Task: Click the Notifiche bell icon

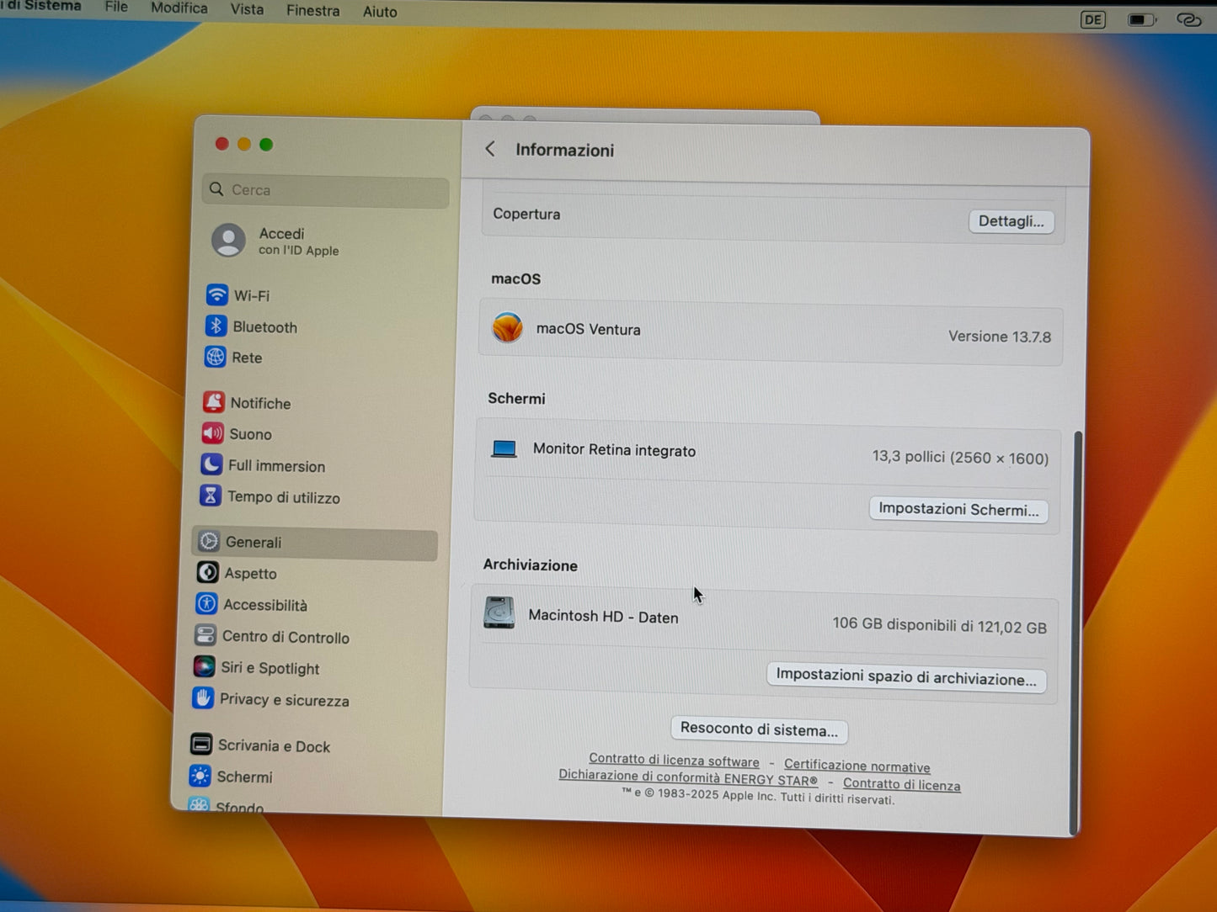Action: coord(213,402)
